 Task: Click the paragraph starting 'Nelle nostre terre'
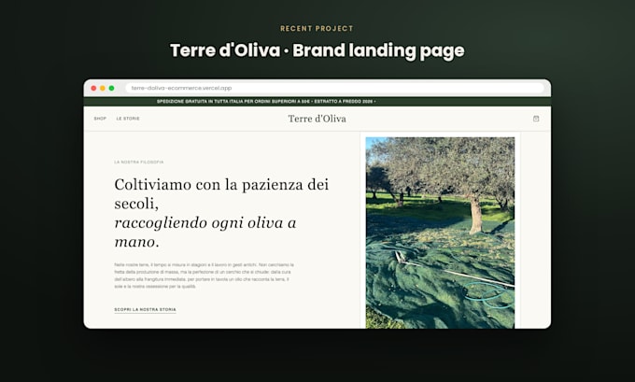pos(205,276)
